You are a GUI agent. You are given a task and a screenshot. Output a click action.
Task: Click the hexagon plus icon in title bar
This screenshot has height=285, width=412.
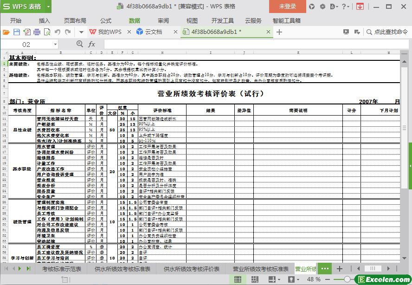coord(322,6)
